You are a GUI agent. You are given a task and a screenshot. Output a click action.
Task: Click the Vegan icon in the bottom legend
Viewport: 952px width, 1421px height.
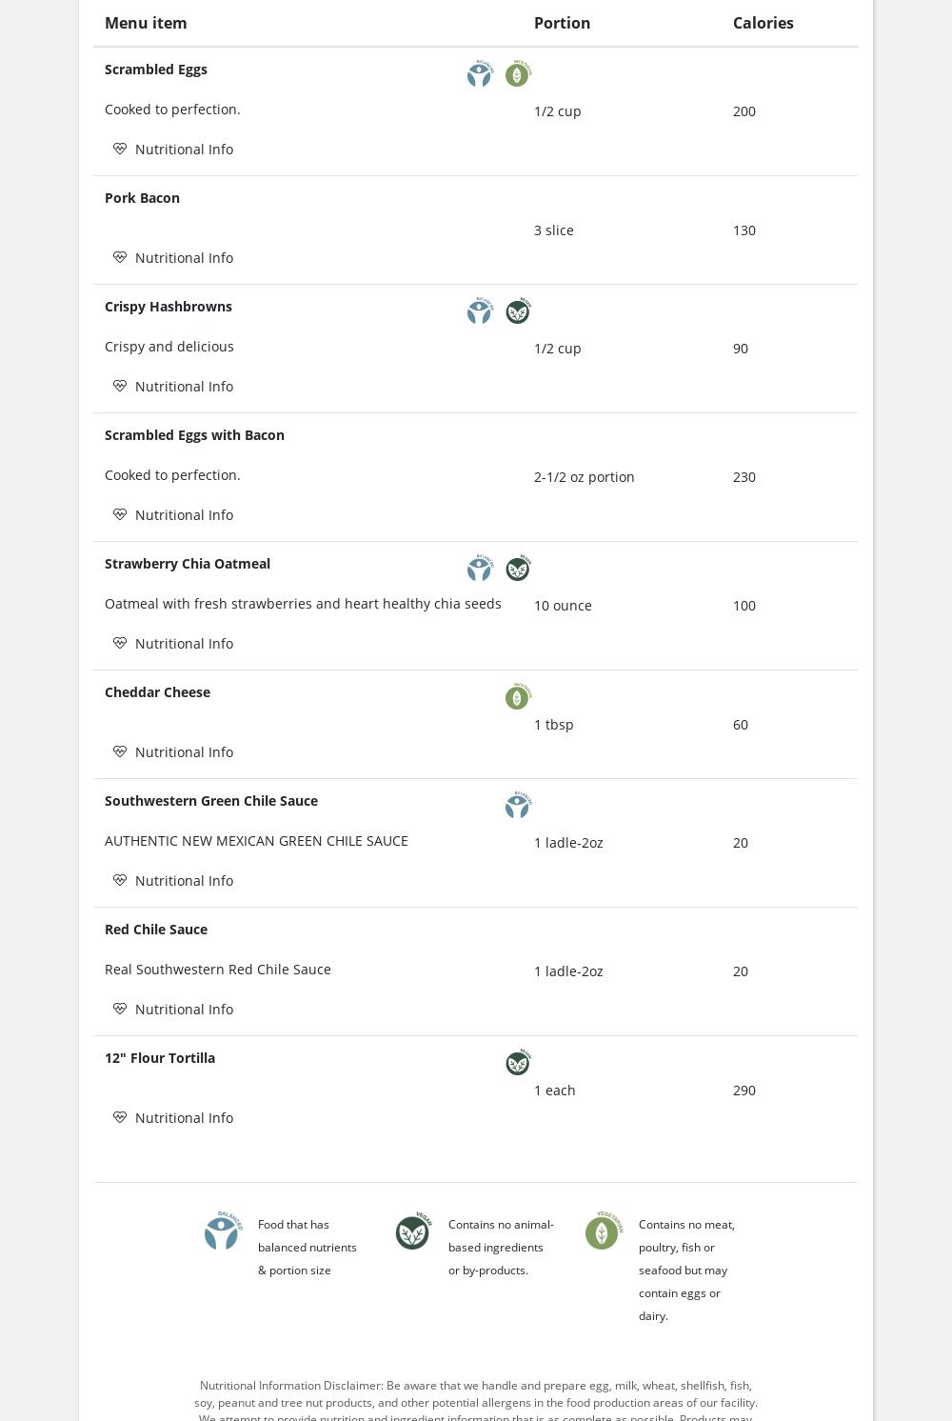tap(412, 1233)
